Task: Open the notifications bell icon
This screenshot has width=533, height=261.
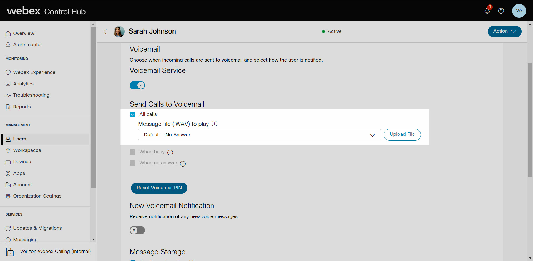Action: pyautogui.click(x=487, y=11)
